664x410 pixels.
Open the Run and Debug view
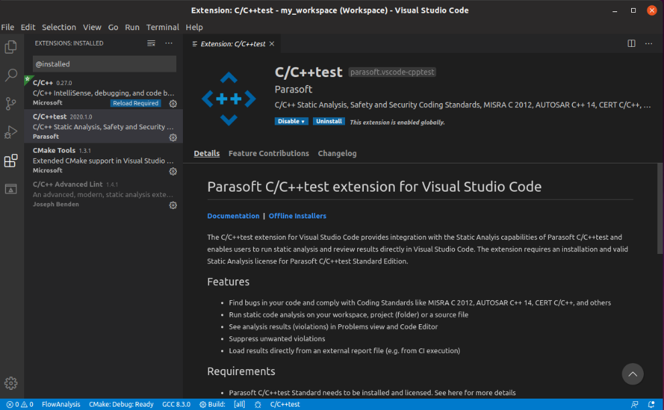point(11,132)
